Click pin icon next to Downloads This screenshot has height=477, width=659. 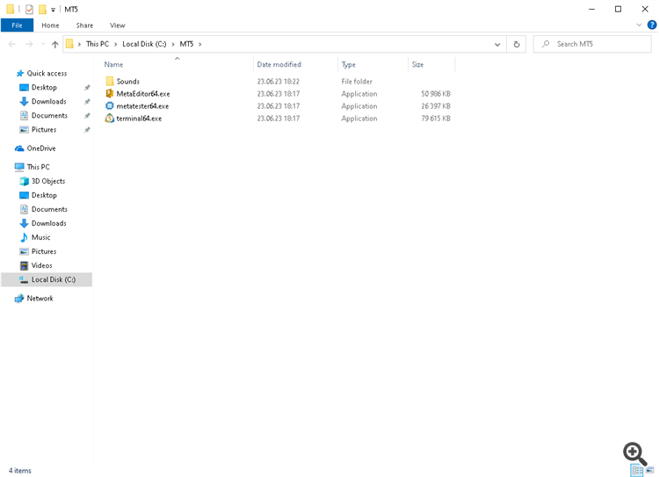click(87, 102)
